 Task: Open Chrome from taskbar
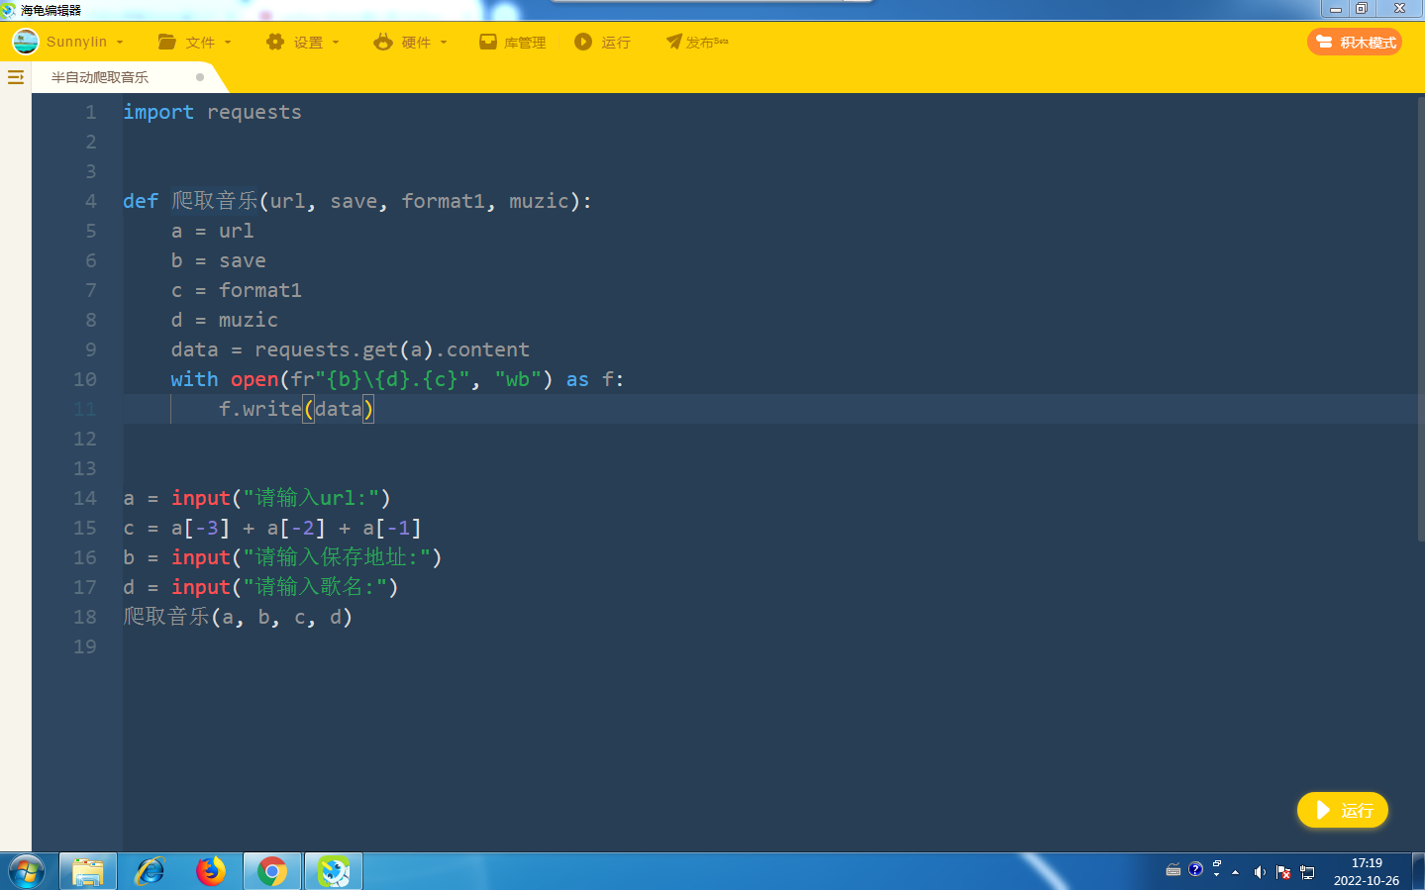tap(272, 871)
